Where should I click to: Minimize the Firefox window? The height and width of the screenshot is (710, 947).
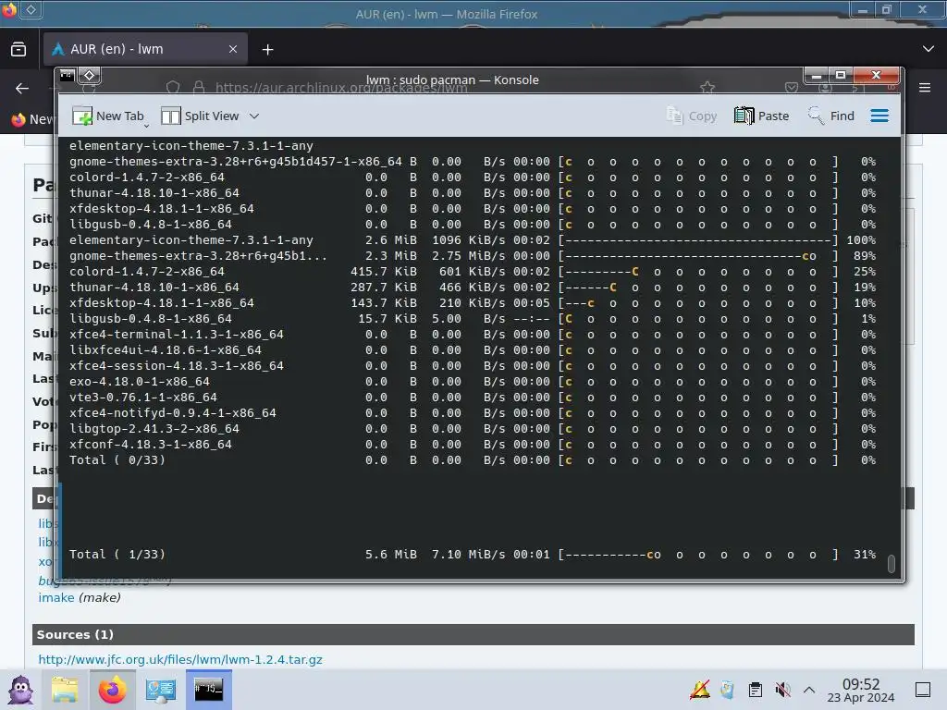point(863,9)
